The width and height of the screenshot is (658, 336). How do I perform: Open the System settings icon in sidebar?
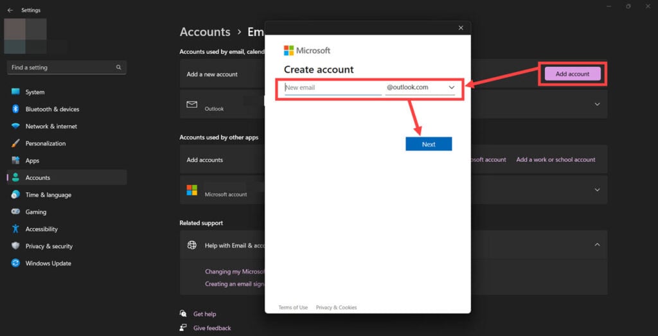pyautogui.click(x=15, y=92)
